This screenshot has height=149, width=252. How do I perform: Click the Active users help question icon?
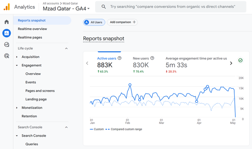tap(119, 58)
